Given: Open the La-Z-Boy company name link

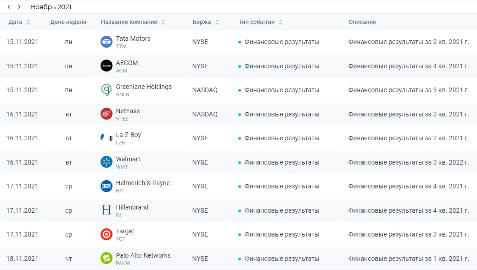Looking at the screenshot, I should pos(129,135).
